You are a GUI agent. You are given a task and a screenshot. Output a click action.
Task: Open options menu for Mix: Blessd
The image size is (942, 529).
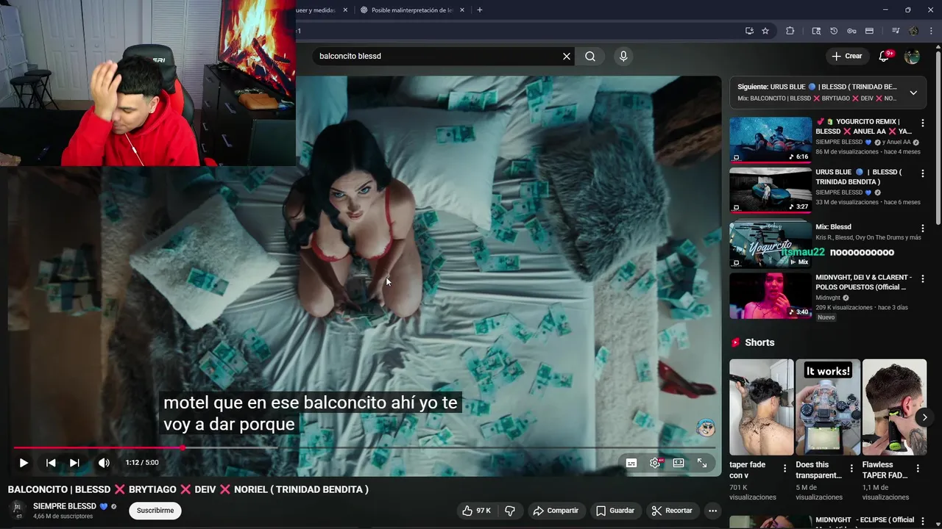coord(923,228)
